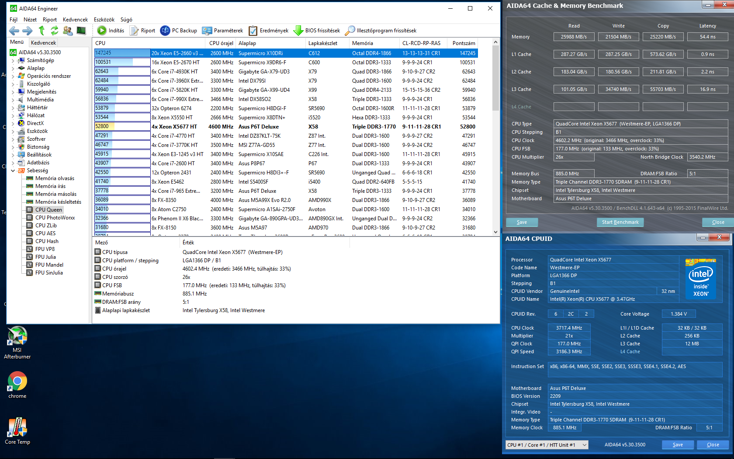
Task: Expand the Háttértár tree node
Action: pos(13,108)
